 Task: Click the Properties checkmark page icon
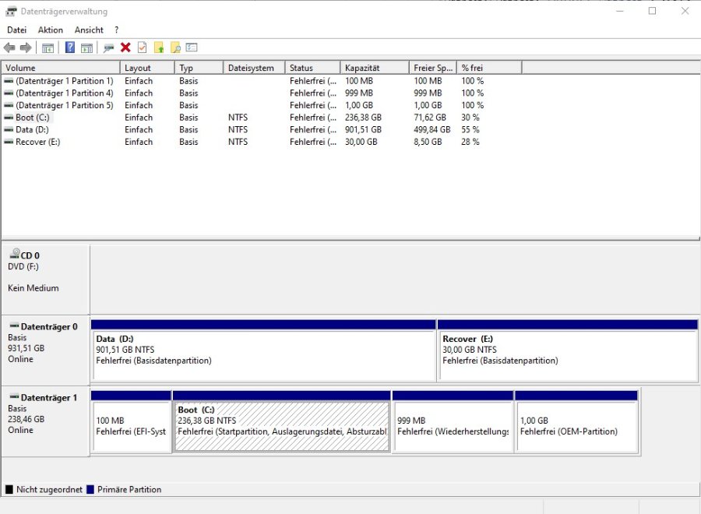(142, 48)
